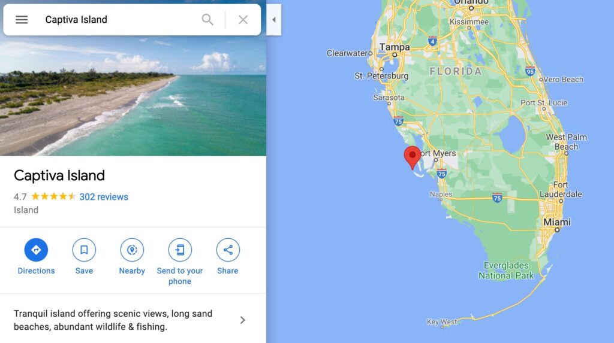614x343 pixels.
Task: Send to your phone icon
Action: pyautogui.click(x=180, y=250)
